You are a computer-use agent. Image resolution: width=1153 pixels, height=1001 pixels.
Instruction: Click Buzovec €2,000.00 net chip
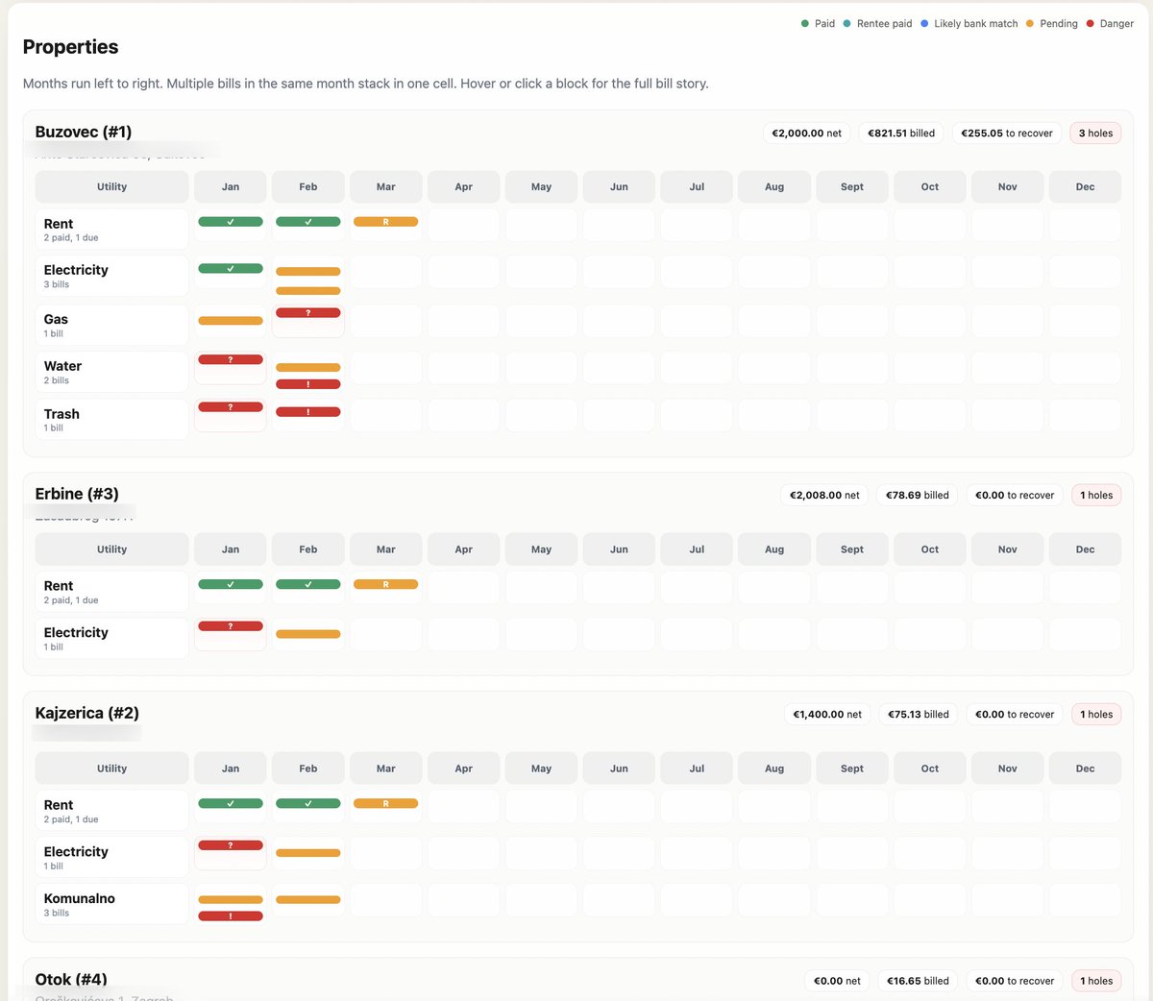(807, 134)
